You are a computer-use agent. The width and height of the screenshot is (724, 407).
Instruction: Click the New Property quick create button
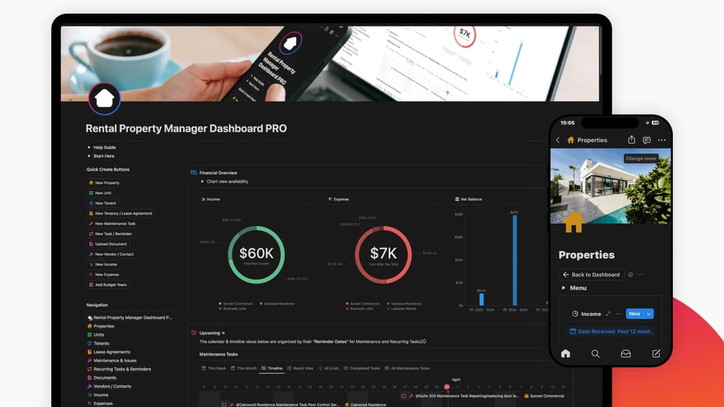pos(104,183)
